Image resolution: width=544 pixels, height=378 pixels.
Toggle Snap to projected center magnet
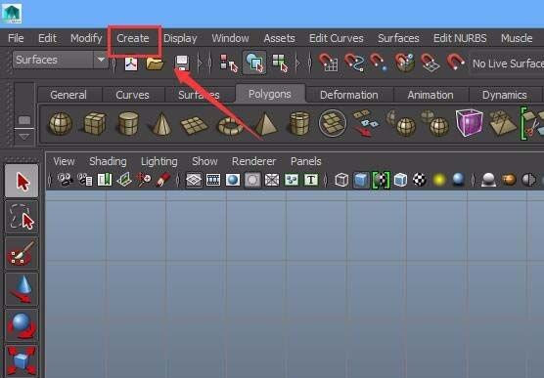point(404,63)
